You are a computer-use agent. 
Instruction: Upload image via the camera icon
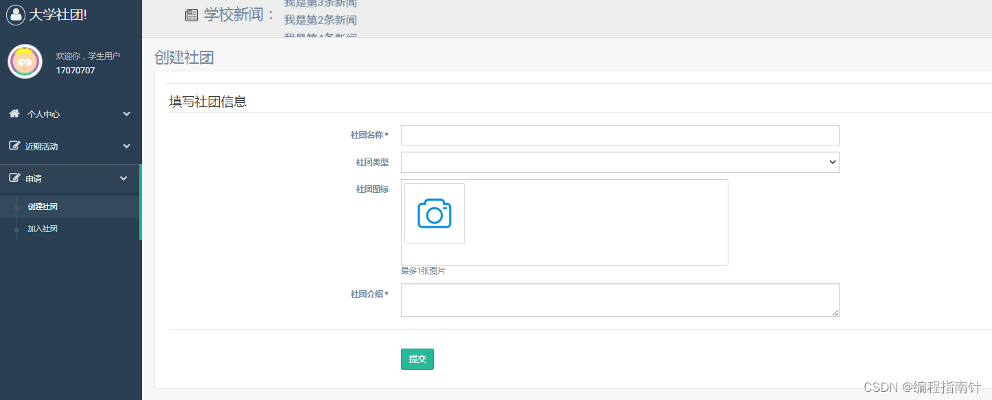pyautogui.click(x=435, y=213)
